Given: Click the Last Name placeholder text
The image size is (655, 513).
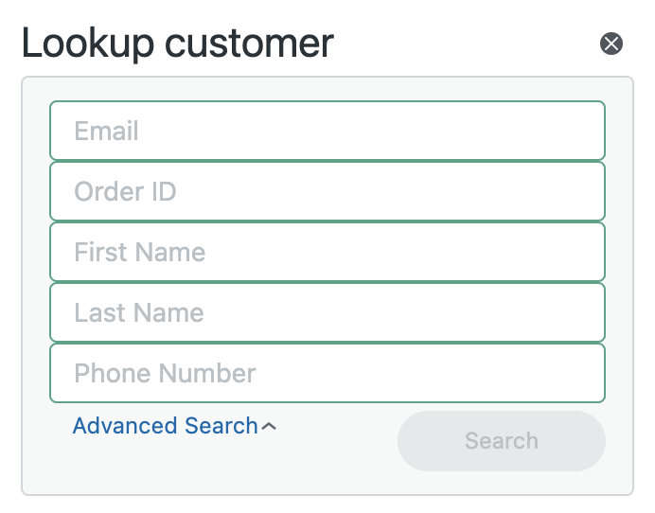Looking at the screenshot, I should (139, 312).
